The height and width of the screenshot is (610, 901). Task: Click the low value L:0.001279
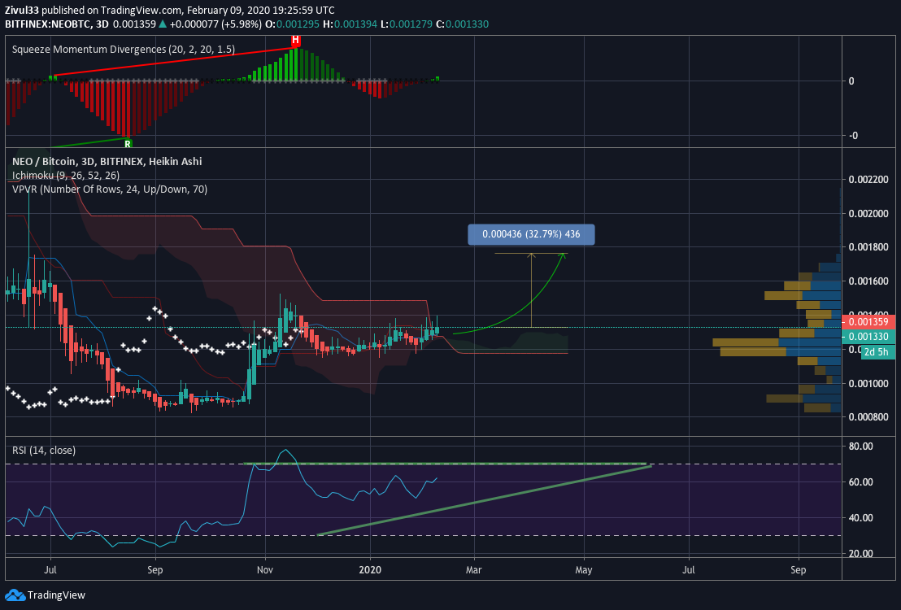406,24
